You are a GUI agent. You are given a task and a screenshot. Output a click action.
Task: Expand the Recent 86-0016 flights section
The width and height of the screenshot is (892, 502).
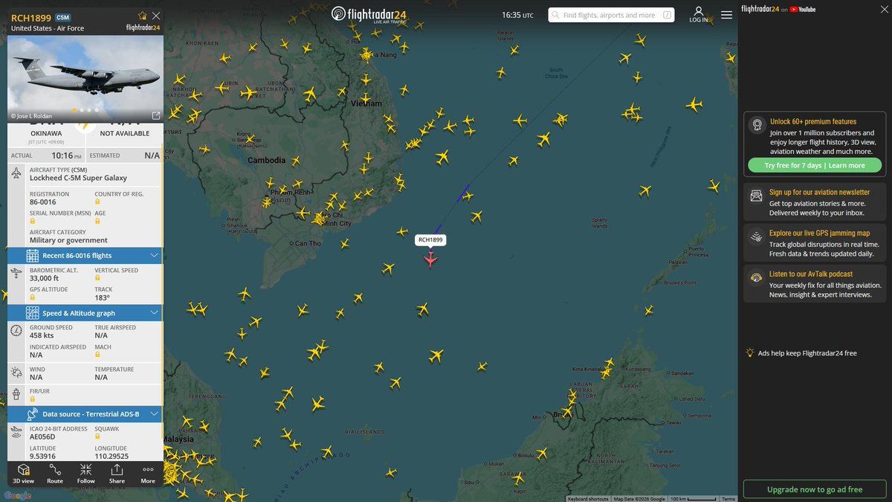pyautogui.click(x=85, y=255)
